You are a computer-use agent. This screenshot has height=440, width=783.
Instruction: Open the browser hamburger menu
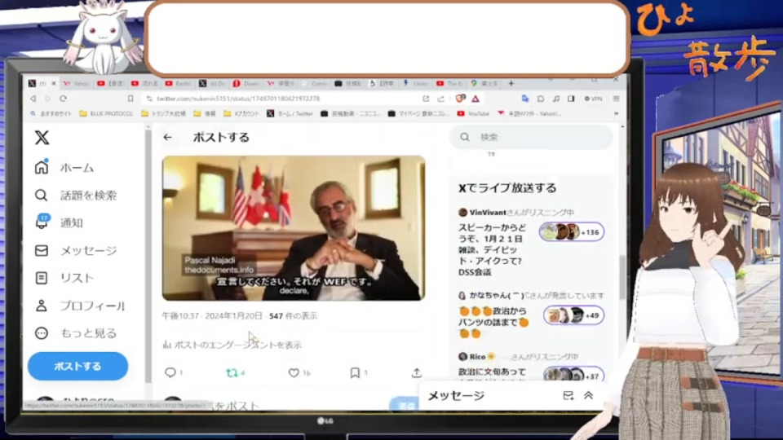(x=617, y=99)
